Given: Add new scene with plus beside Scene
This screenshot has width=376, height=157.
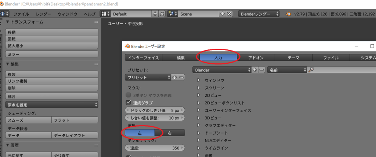Looking at the screenshot, I should pyautogui.click(x=222, y=14).
